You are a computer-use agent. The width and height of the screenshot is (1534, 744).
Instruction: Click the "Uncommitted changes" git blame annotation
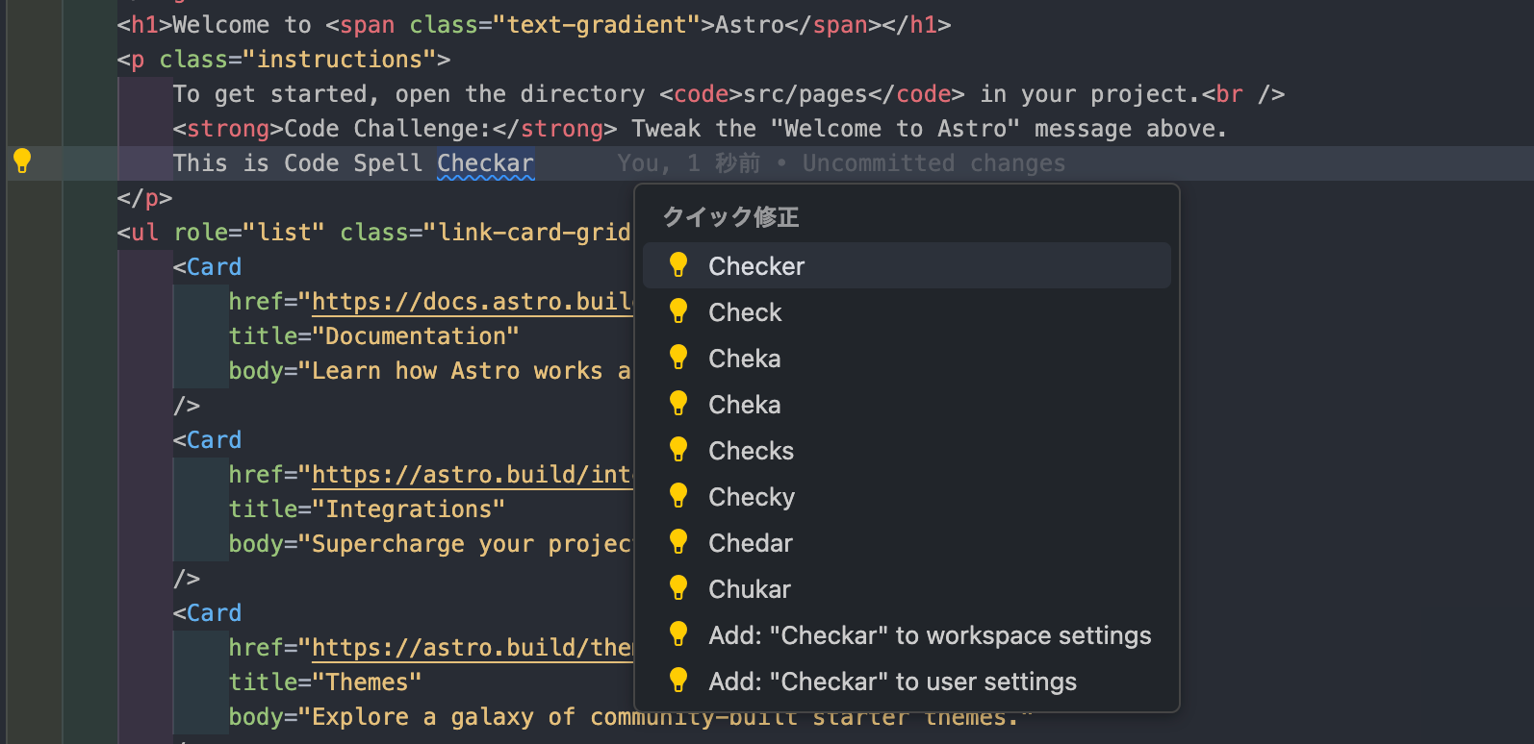933,163
